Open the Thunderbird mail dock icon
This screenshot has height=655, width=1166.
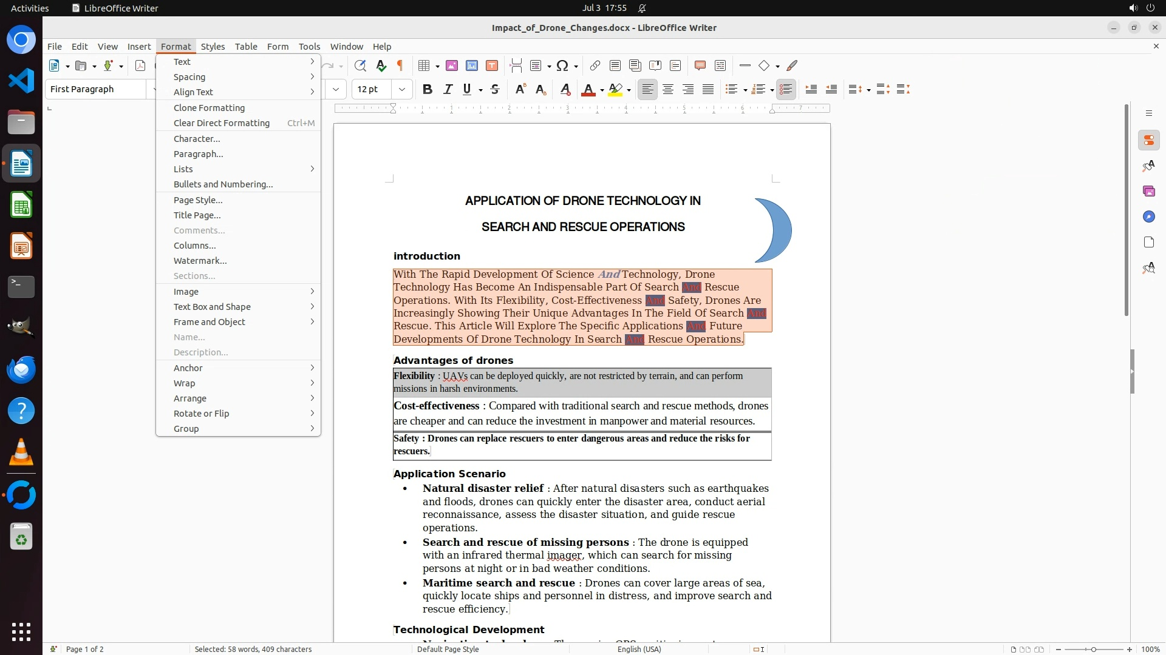tap(21, 369)
